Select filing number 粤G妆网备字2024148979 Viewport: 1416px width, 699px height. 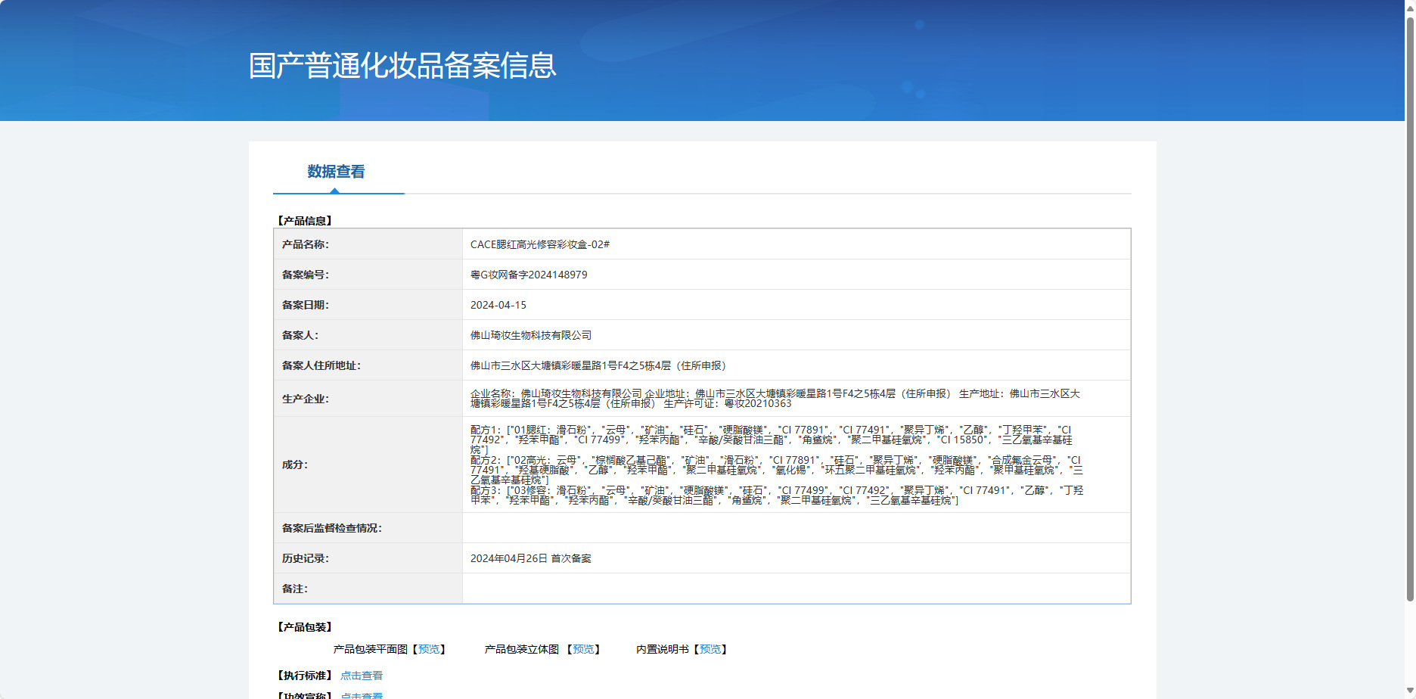coord(529,275)
